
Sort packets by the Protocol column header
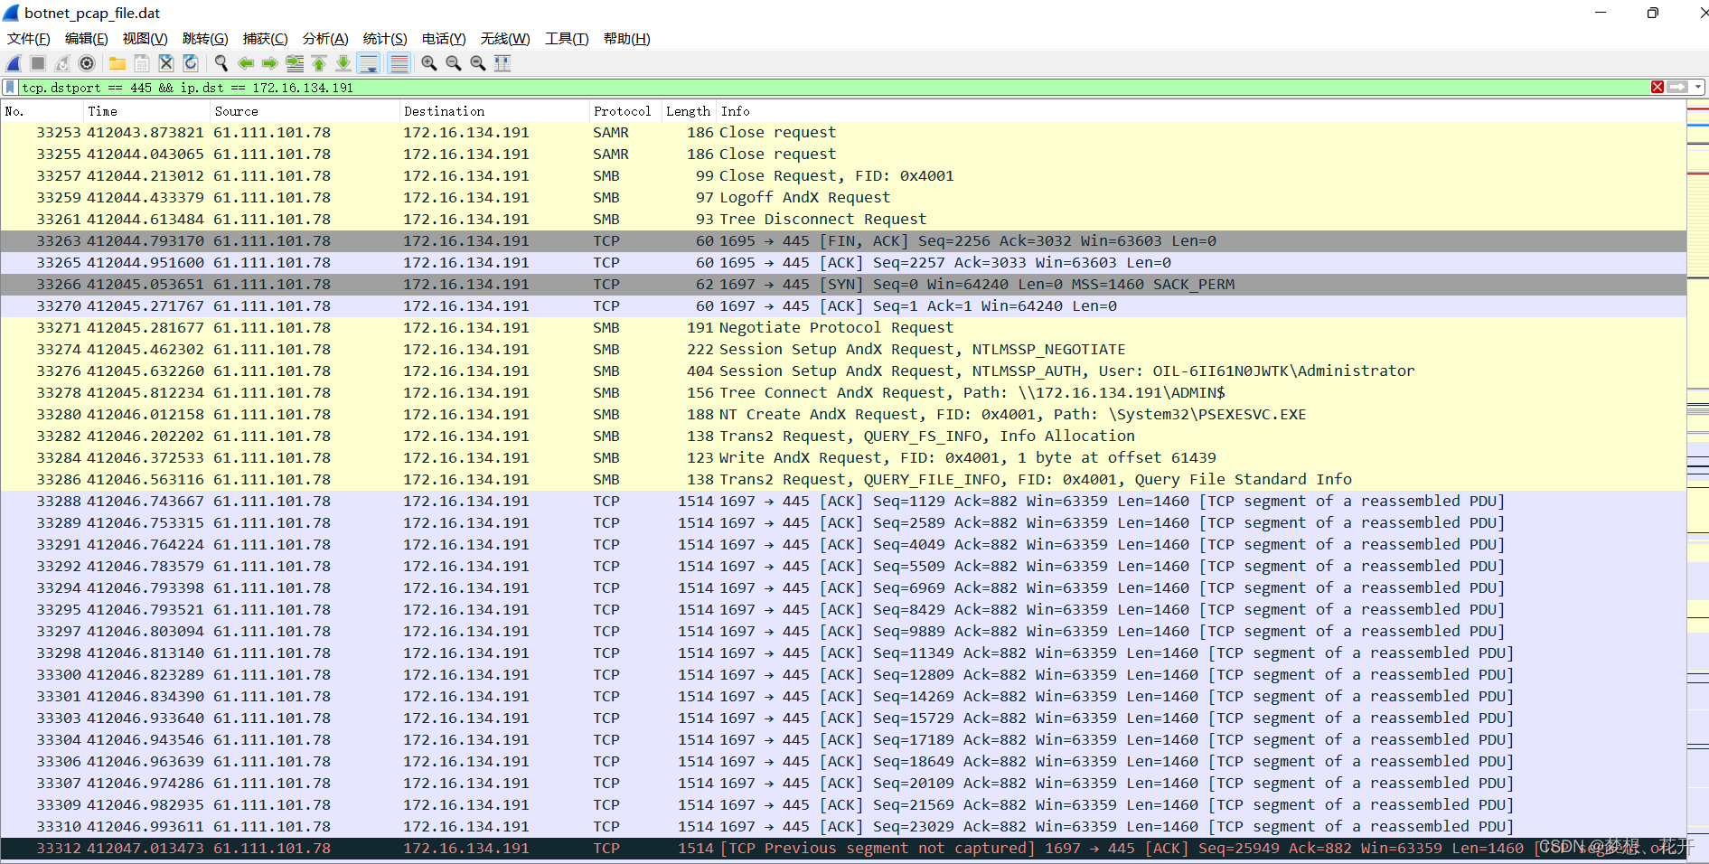click(625, 111)
